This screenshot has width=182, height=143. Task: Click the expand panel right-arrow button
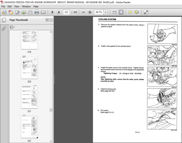click(51, 20)
